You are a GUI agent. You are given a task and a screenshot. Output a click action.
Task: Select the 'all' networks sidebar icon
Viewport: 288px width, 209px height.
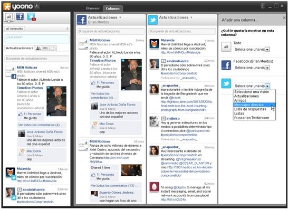tap(8, 17)
